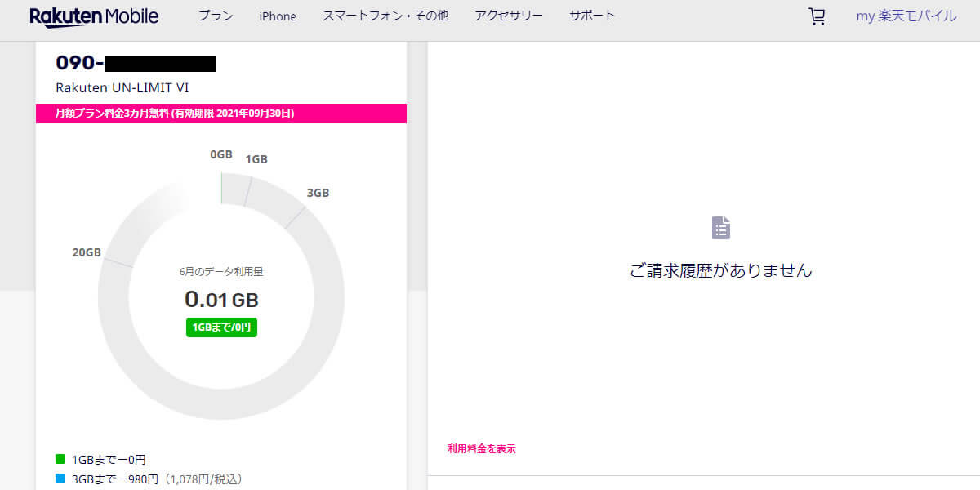Open the スマートフォン・その他 menu

(385, 15)
